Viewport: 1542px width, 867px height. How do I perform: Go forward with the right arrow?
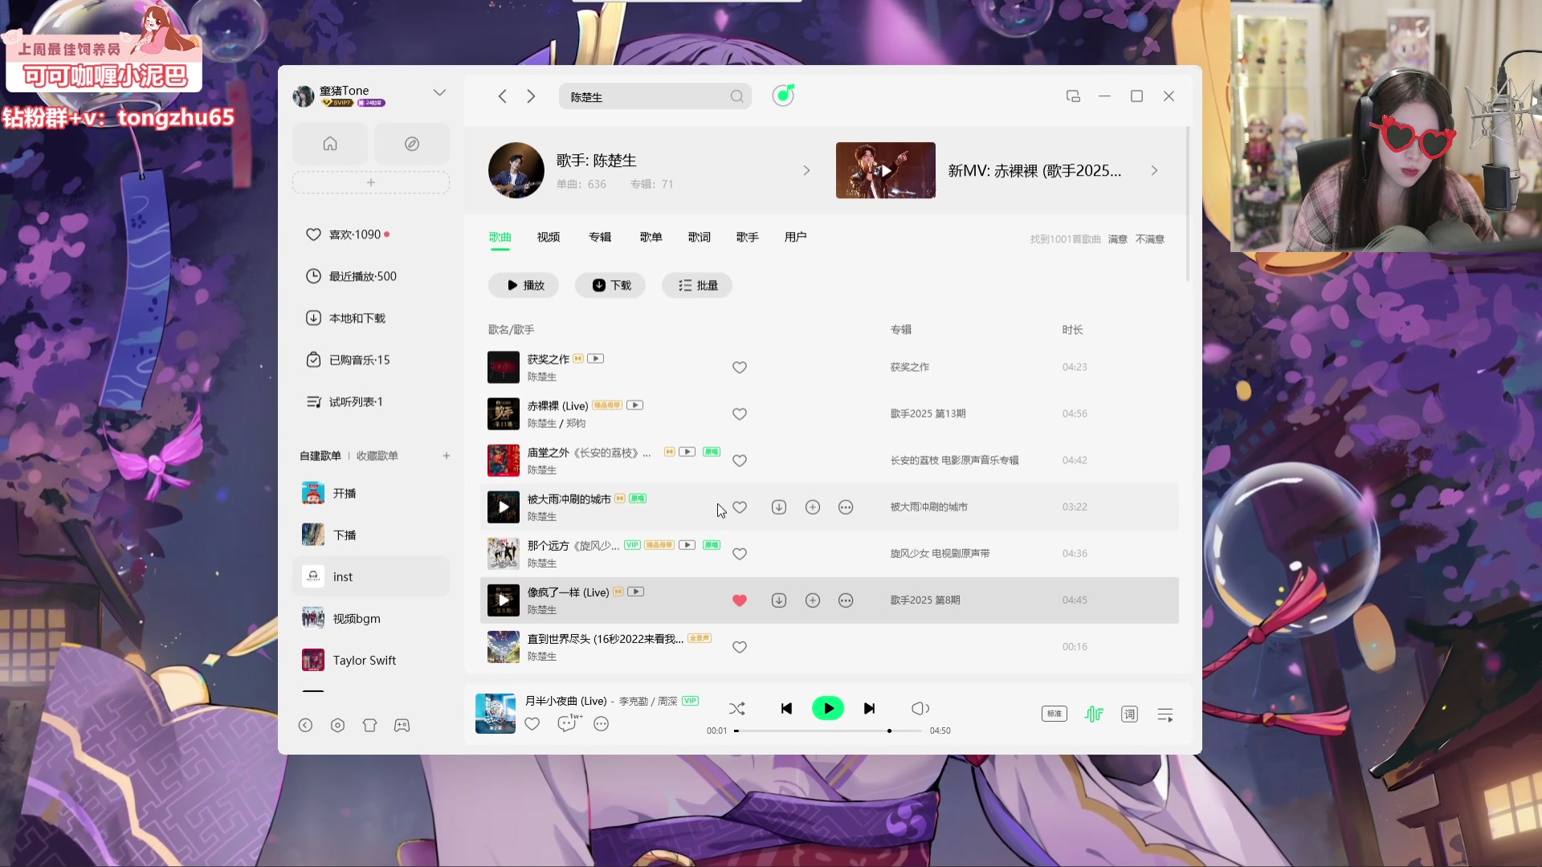point(531,96)
